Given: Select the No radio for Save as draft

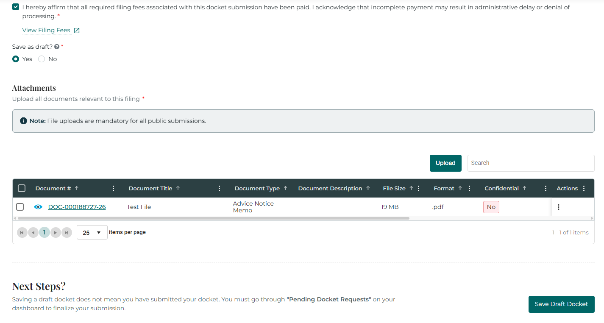Looking at the screenshot, I should [42, 59].
